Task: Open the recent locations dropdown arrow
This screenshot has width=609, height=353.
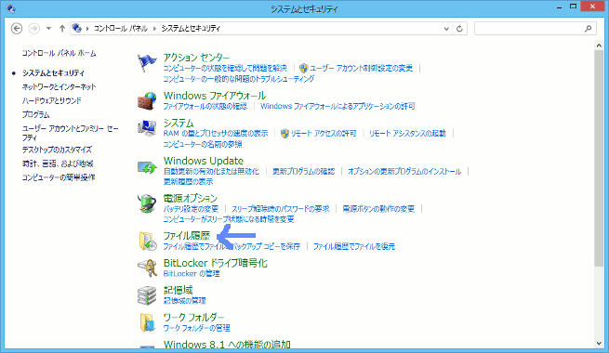Action: 48,28
